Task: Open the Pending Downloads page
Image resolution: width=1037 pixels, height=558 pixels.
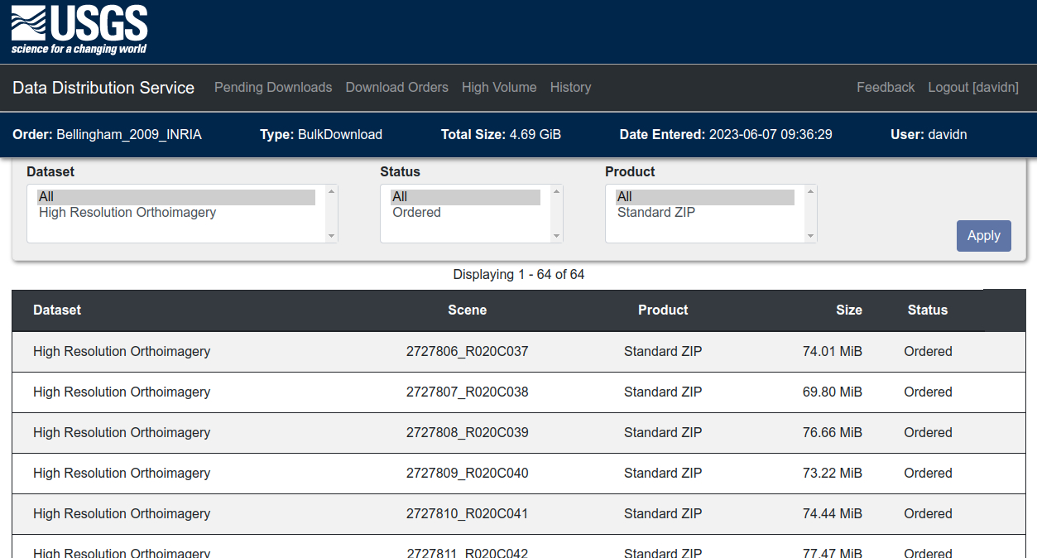Action: [x=273, y=88]
